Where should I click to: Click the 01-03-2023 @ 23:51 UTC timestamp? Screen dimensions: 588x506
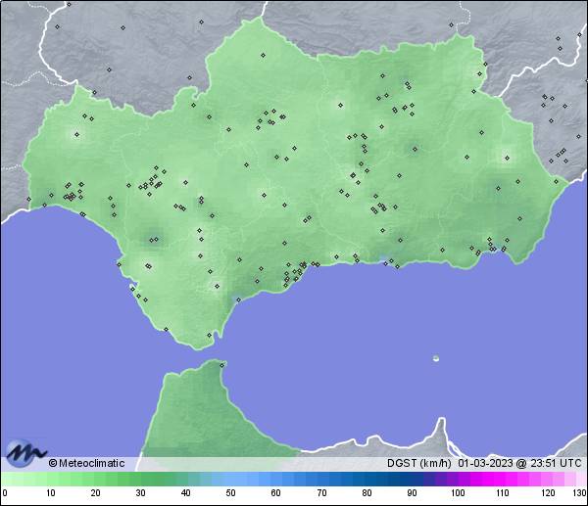[519, 464]
